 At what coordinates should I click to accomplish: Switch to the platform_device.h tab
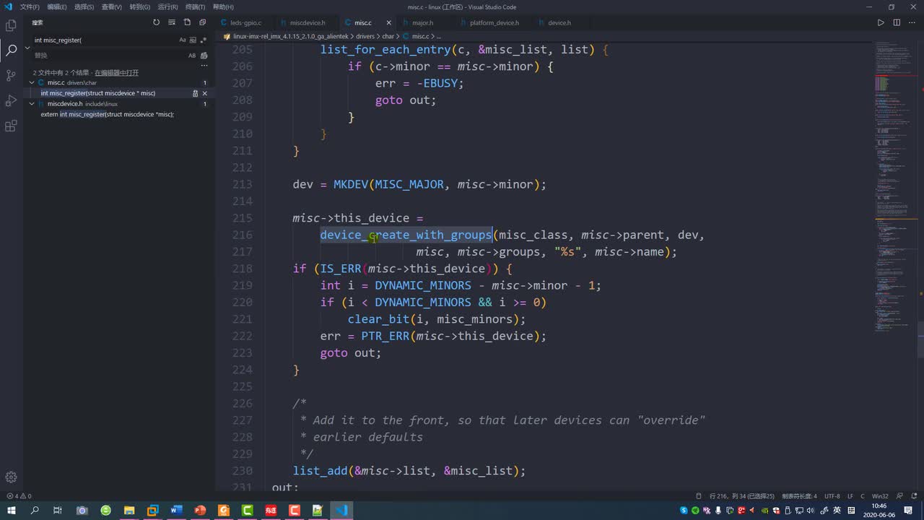click(x=494, y=23)
